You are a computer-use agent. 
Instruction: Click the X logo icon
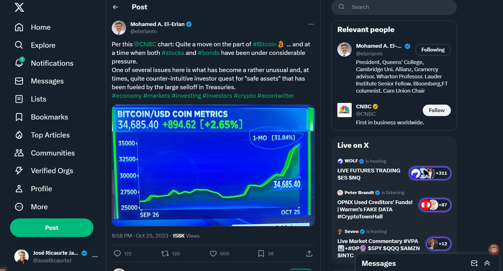[x=19, y=7]
